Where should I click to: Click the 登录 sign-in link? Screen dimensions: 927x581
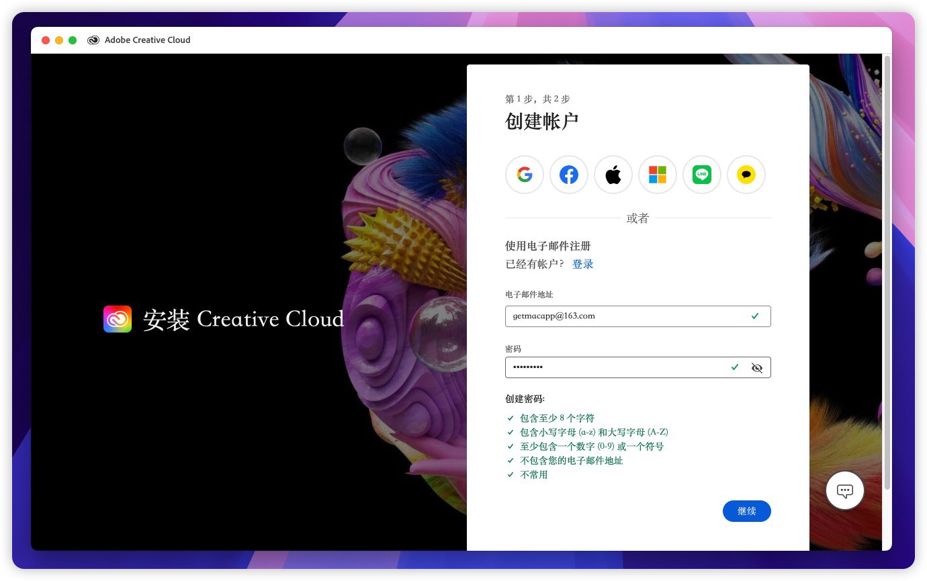[x=582, y=264]
